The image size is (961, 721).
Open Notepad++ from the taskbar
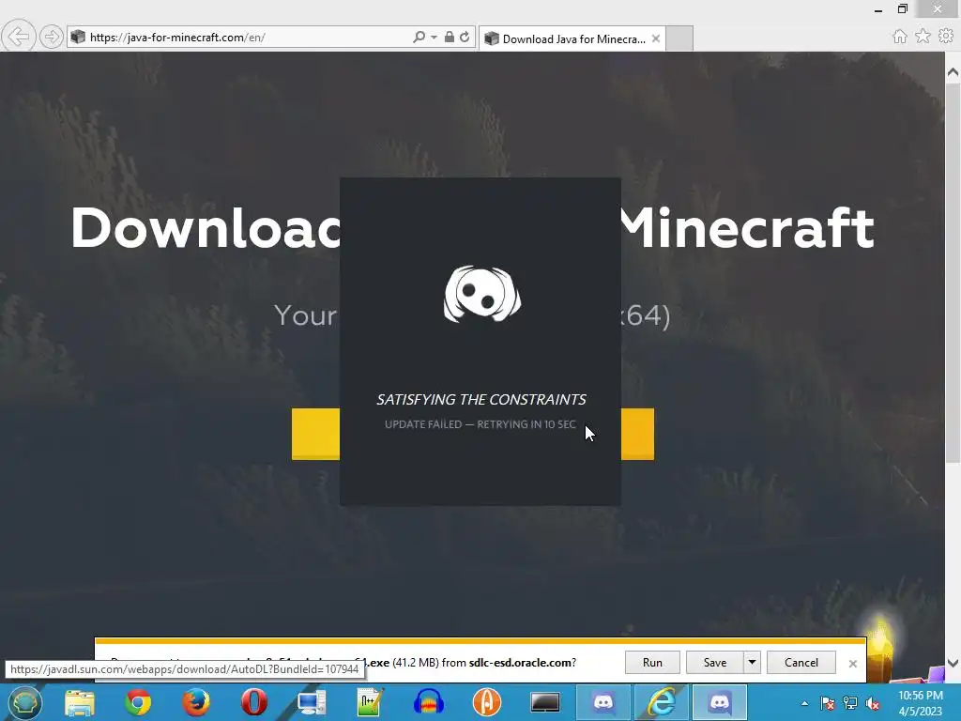tap(370, 702)
